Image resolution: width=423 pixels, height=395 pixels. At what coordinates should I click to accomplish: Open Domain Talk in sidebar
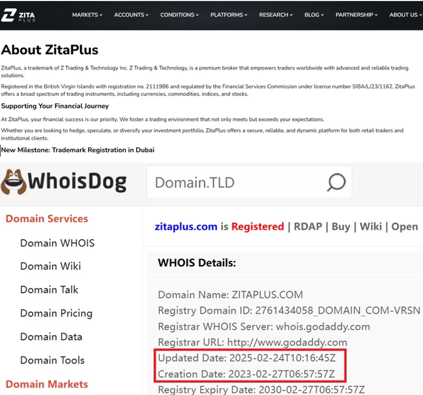pyautogui.click(x=49, y=290)
